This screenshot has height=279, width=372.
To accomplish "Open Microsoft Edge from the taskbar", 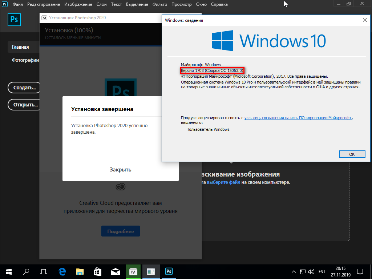I will click(62, 271).
